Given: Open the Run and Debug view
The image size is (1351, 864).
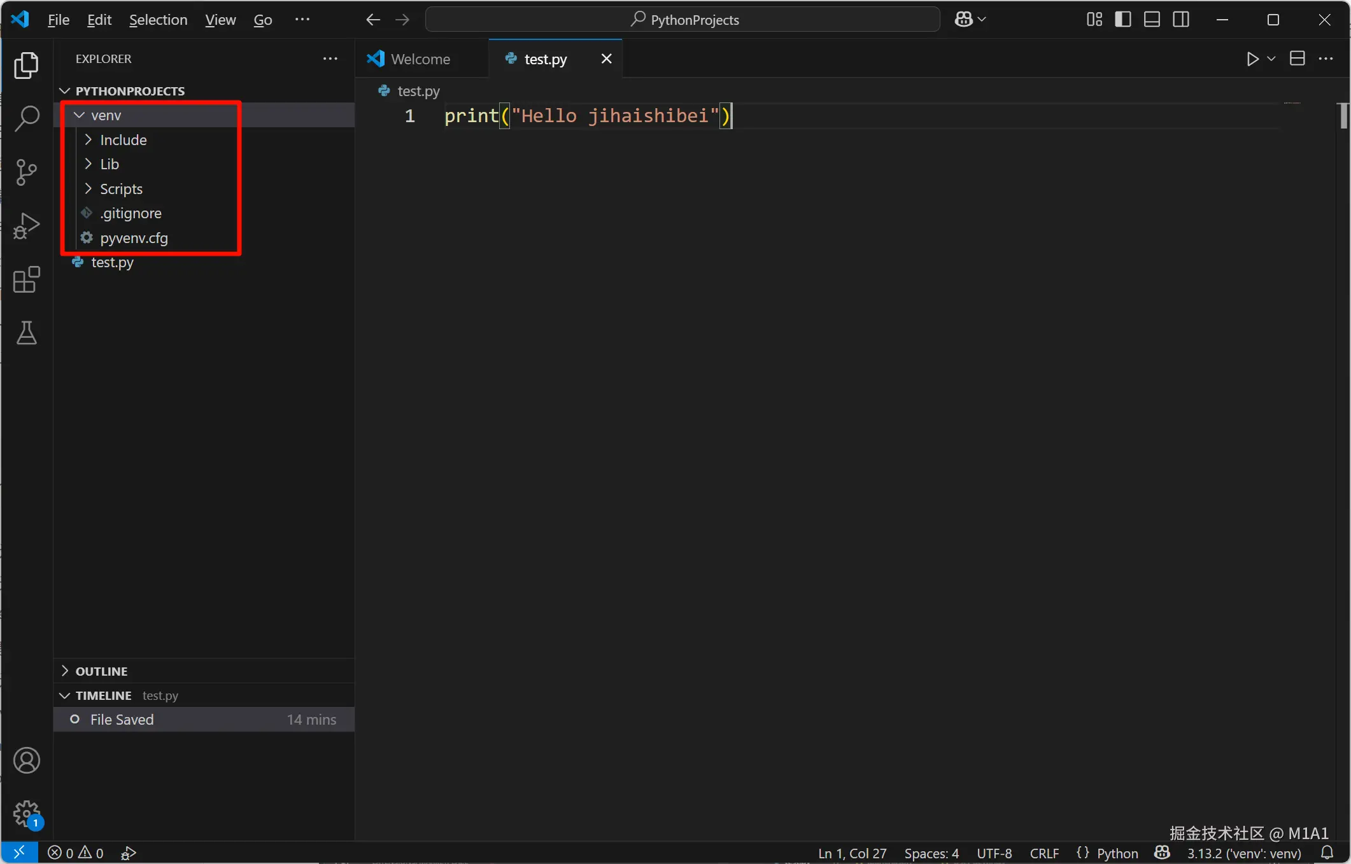Looking at the screenshot, I should pyautogui.click(x=27, y=226).
